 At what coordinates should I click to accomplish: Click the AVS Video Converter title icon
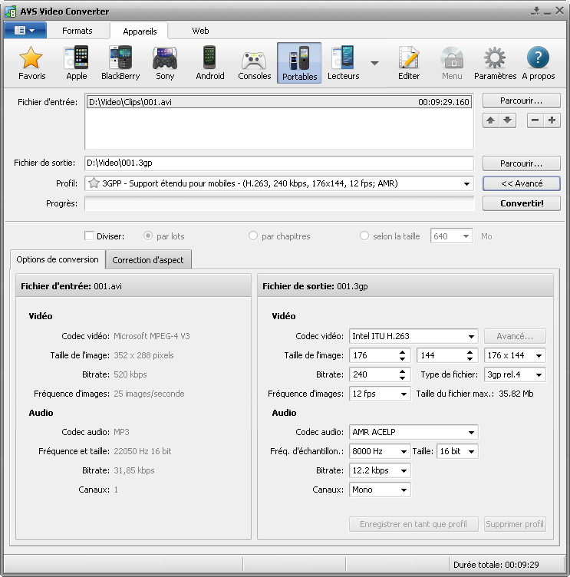(11, 12)
